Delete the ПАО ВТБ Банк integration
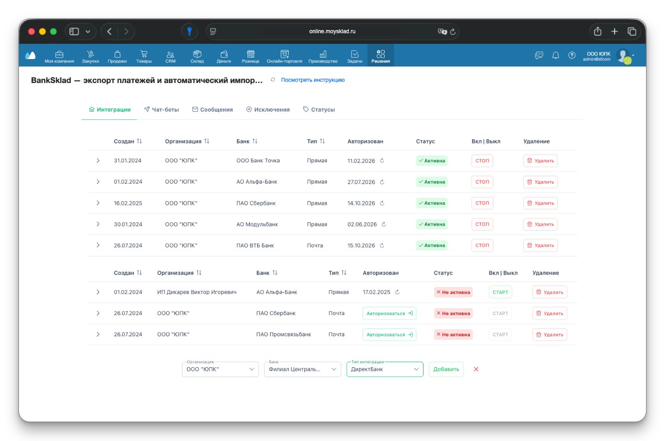 540,245
